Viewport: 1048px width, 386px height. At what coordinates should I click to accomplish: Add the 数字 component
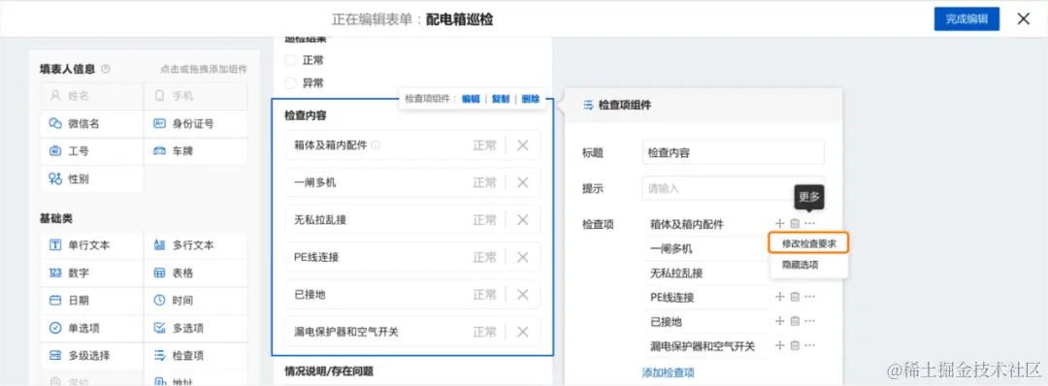point(91,273)
